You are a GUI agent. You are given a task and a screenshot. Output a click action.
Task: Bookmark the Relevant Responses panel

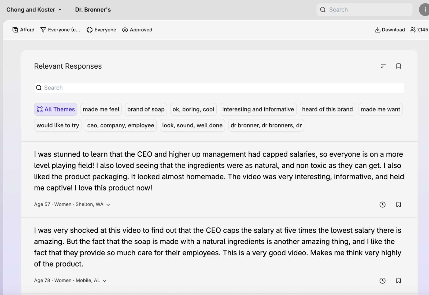click(x=398, y=66)
